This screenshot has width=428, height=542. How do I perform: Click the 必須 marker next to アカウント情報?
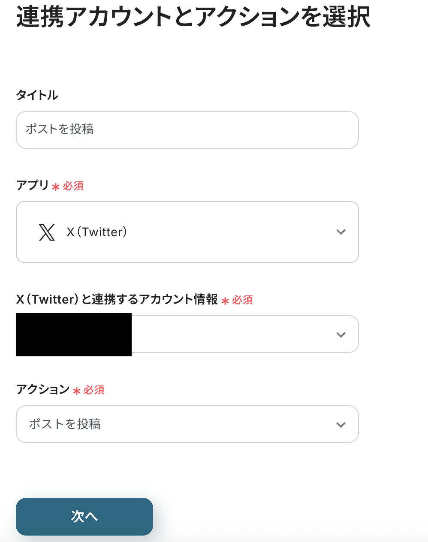243,300
